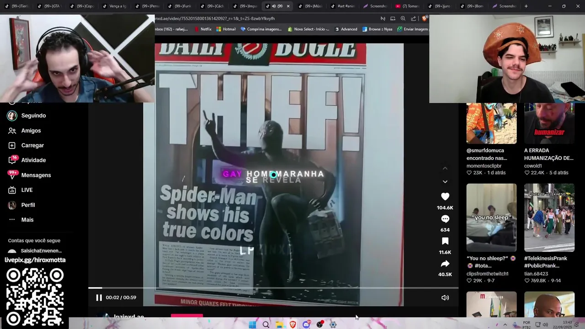Open the 'Comprima imagens' bookmark
This screenshot has height=329, width=585.
click(261, 29)
